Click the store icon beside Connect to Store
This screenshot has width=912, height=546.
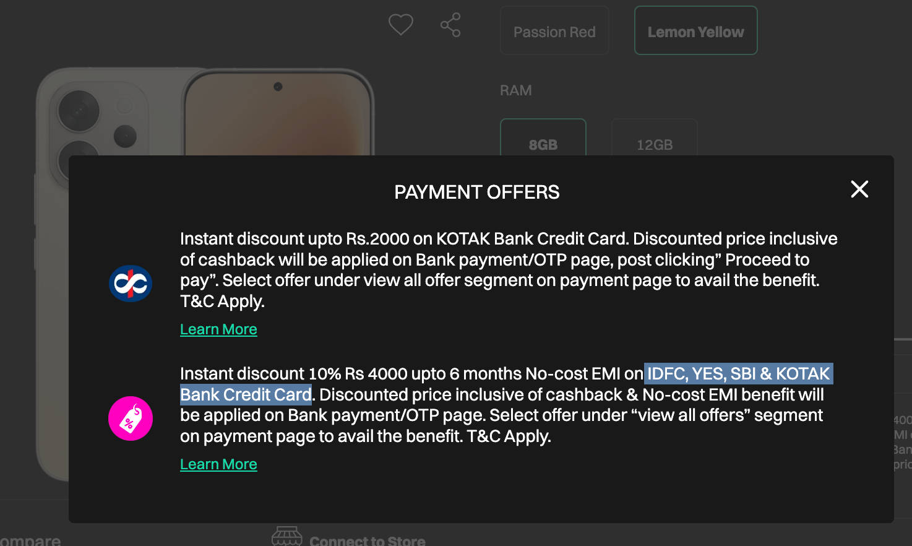[286, 537]
